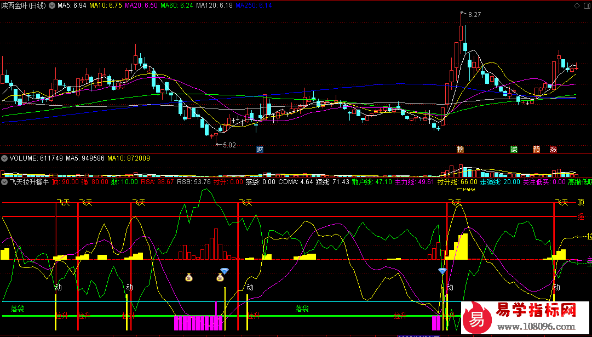Viewport: 592px width, 337px height.
Task: Click the green 减 holdings-reduction marker
Action: click(x=514, y=149)
